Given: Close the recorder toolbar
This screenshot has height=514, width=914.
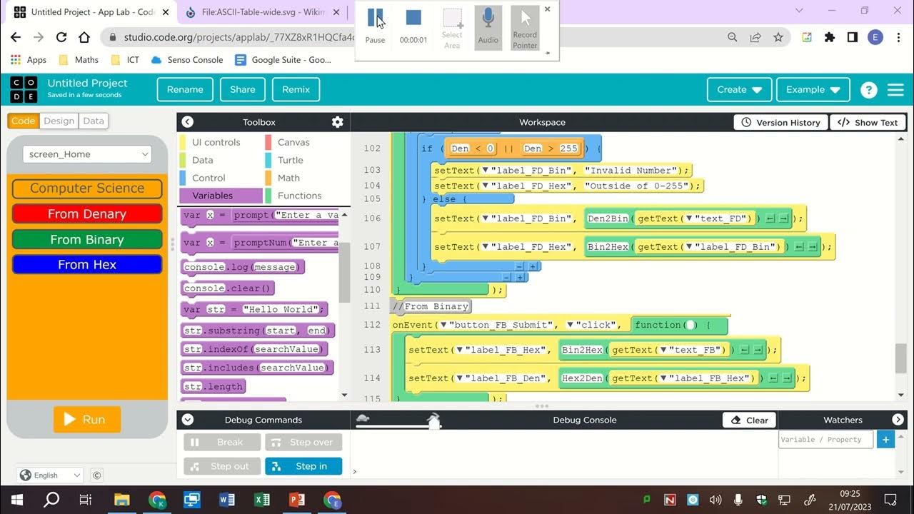Looking at the screenshot, I should pyautogui.click(x=548, y=9).
